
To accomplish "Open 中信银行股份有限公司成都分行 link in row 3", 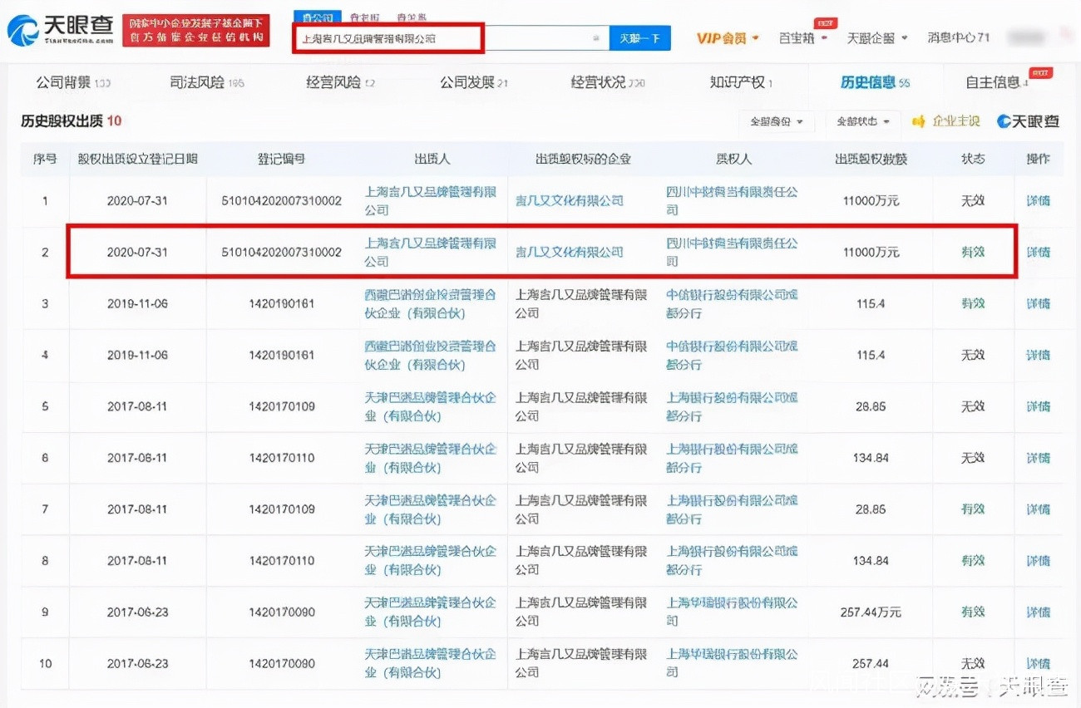I will pyautogui.click(x=732, y=303).
